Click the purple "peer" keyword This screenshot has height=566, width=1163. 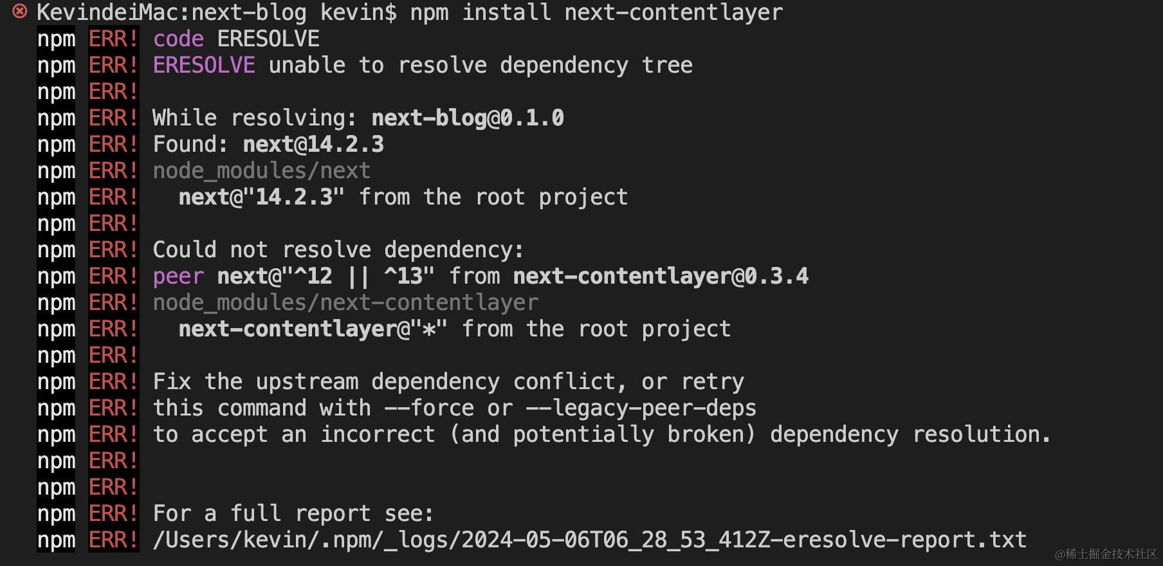(x=178, y=276)
